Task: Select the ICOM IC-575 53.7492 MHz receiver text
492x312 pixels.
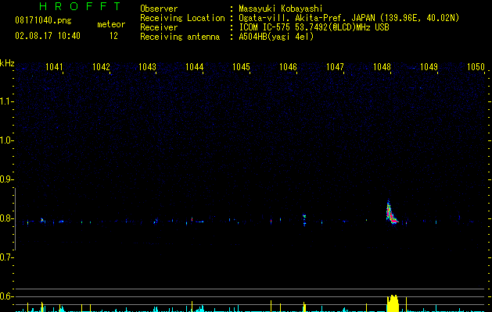Action: click(x=314, y=27)
